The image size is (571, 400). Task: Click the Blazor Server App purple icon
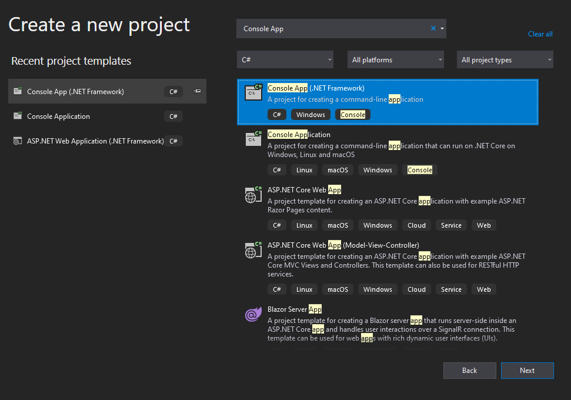click(x=253, y=314)
